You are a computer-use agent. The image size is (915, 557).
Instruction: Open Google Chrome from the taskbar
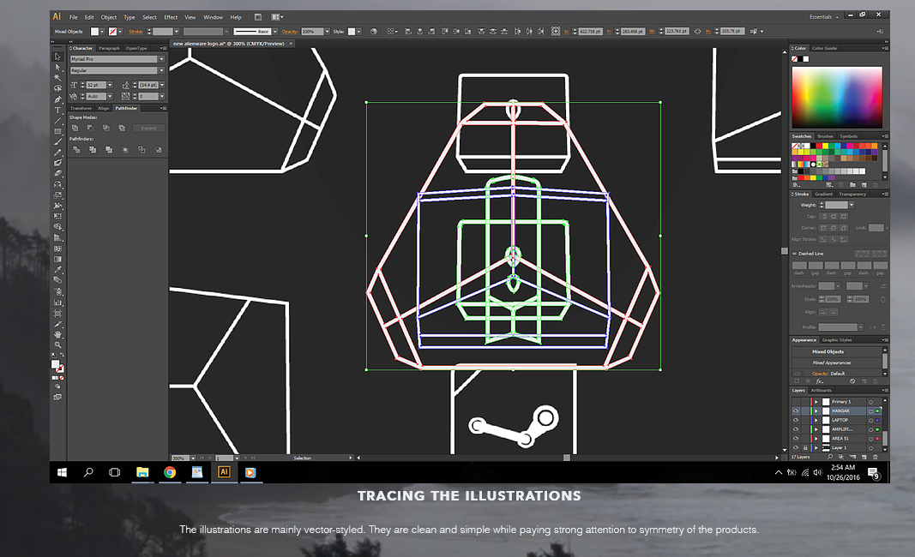(x=170, y=472)
